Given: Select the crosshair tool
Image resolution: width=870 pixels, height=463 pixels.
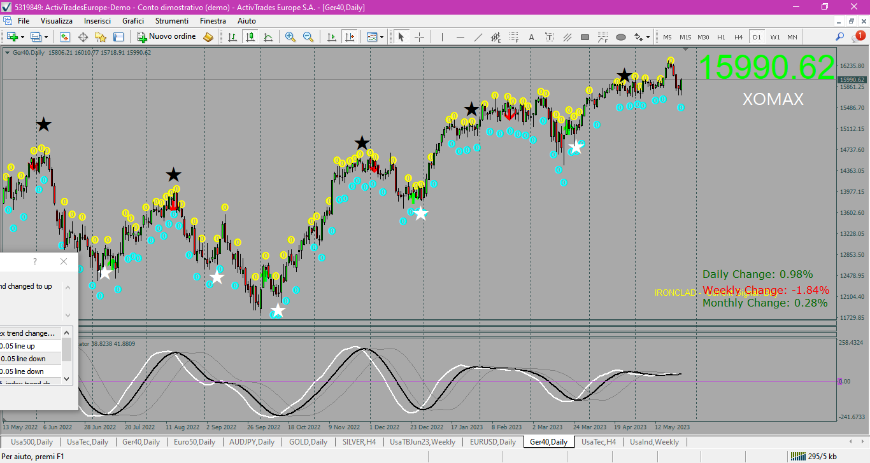Looking at the screenshot, I should click(x=419, y=37).
